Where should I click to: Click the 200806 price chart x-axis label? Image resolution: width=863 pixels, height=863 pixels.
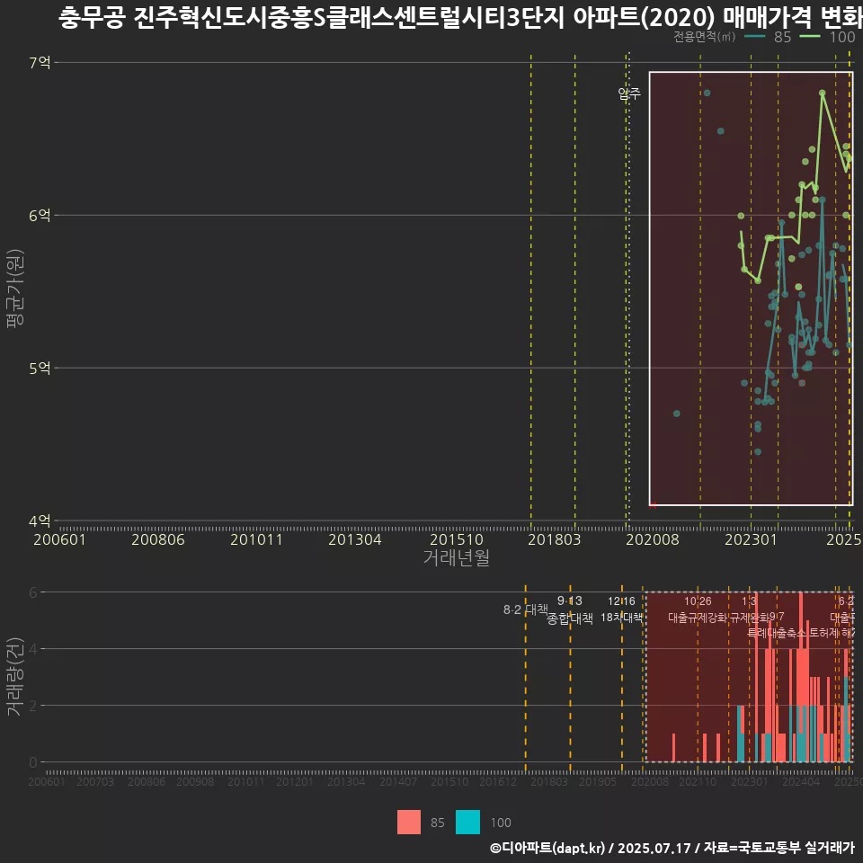(158, 540)
